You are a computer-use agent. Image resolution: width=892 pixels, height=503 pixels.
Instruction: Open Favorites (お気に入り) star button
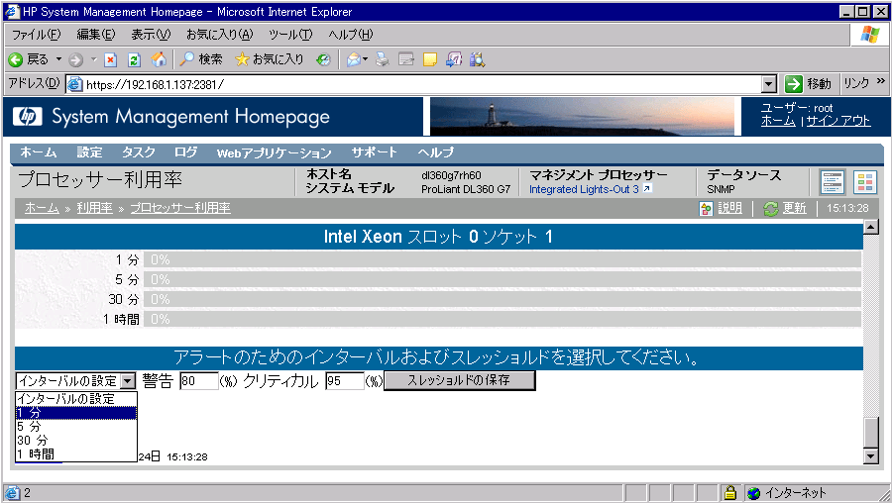tap(270, 59)
